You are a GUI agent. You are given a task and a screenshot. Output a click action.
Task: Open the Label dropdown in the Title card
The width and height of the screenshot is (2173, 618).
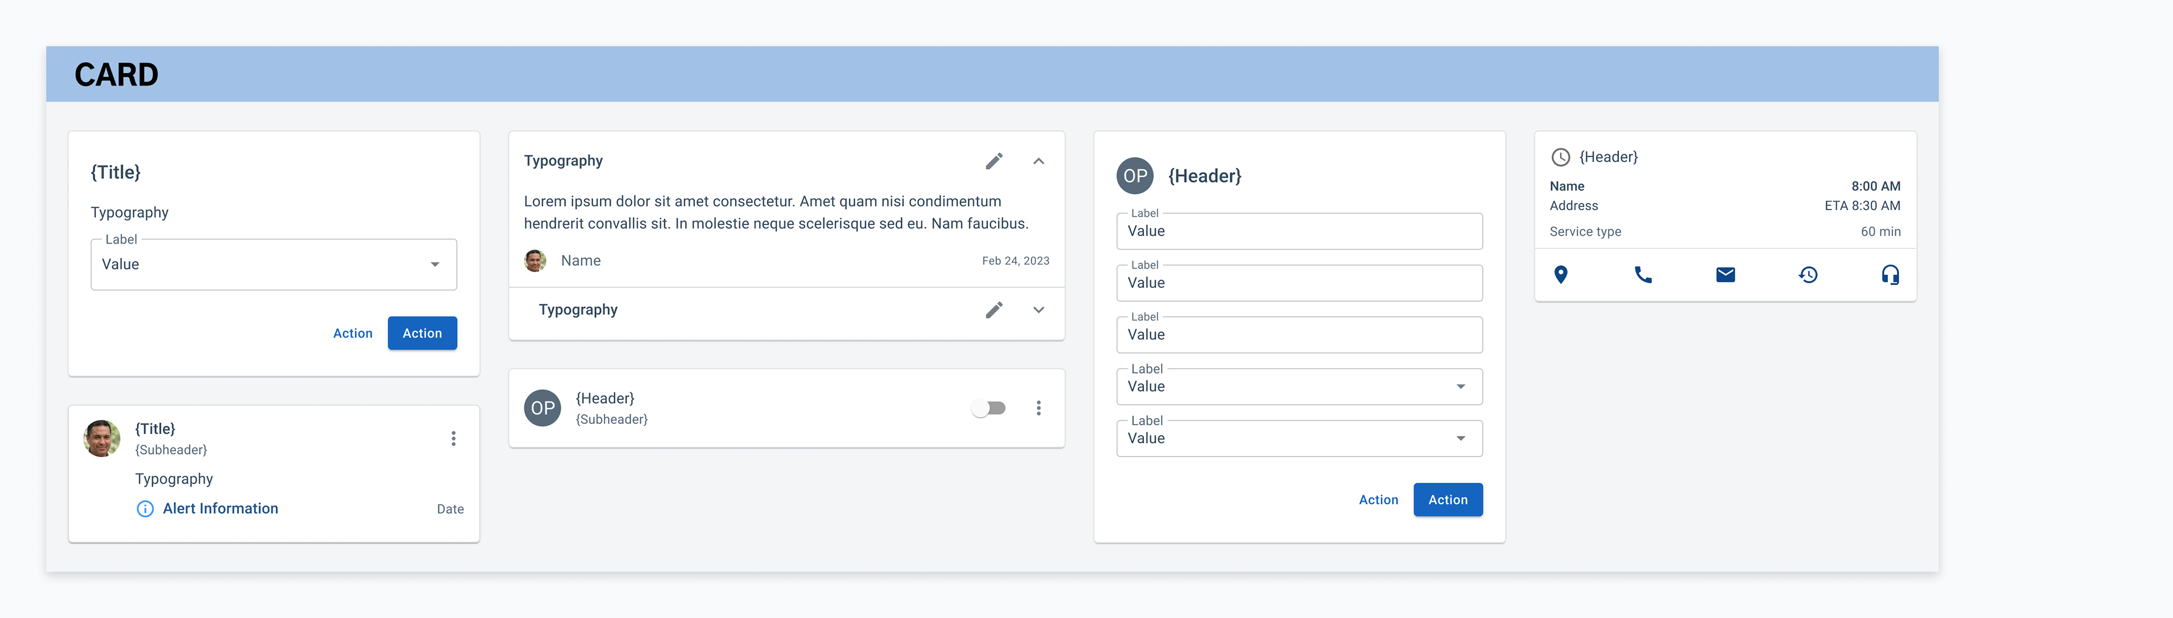(x=274, y=265)
